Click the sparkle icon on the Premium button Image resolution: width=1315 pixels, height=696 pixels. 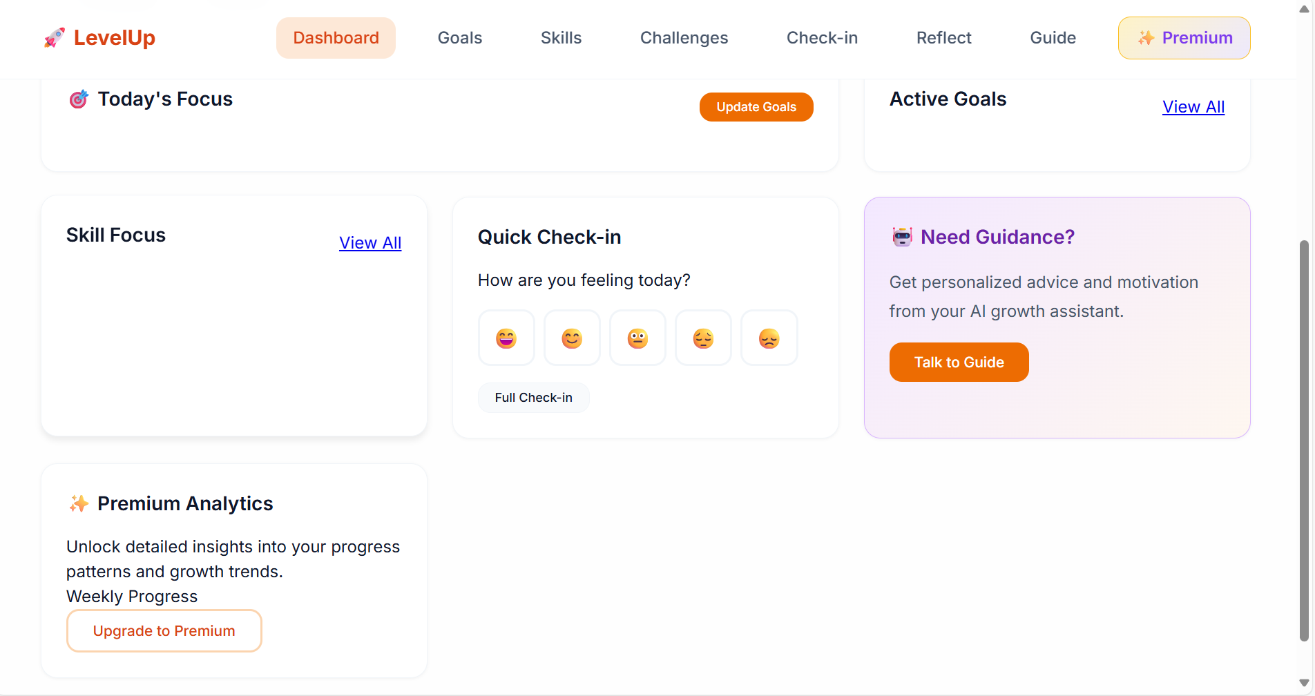click(x=1146, y=38)
